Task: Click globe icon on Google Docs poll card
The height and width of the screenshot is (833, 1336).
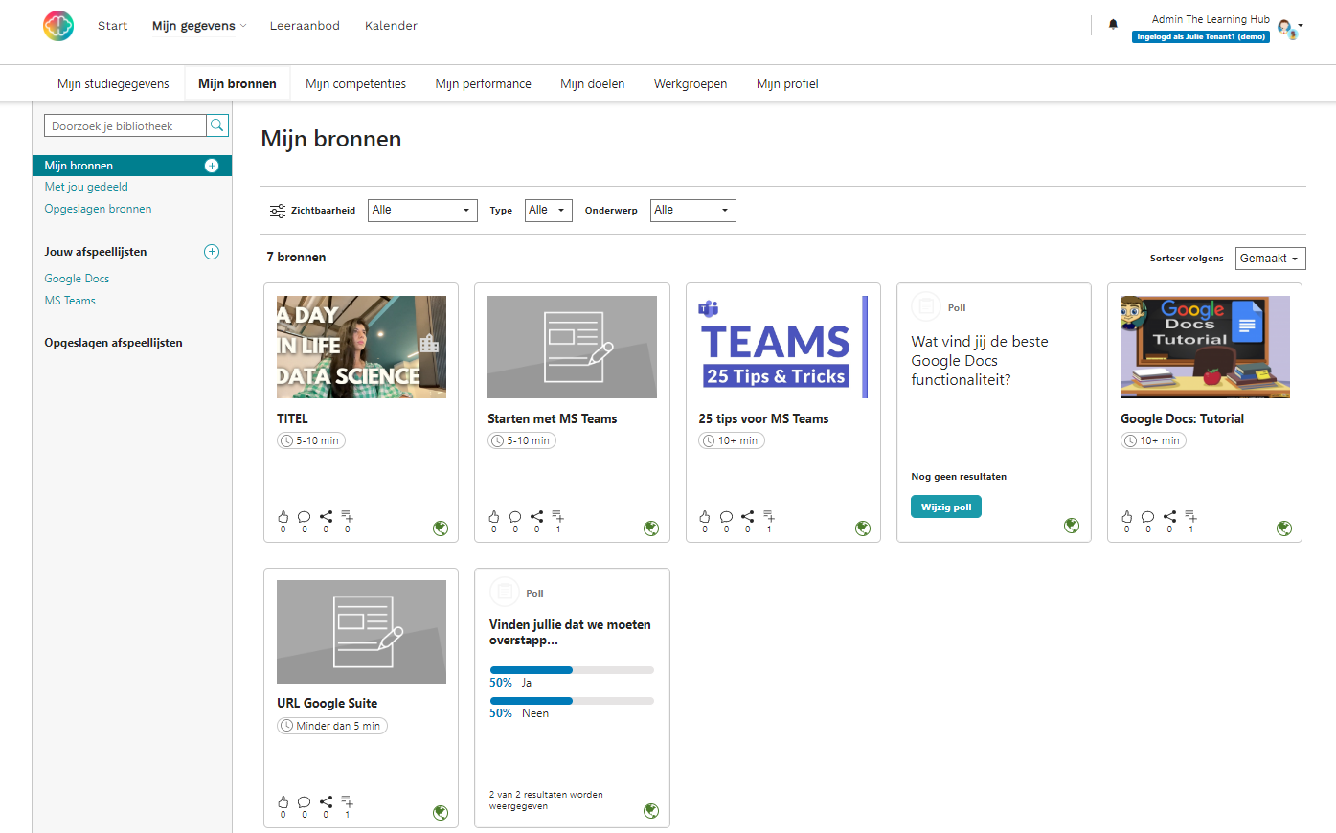Action: (1072, 526)
